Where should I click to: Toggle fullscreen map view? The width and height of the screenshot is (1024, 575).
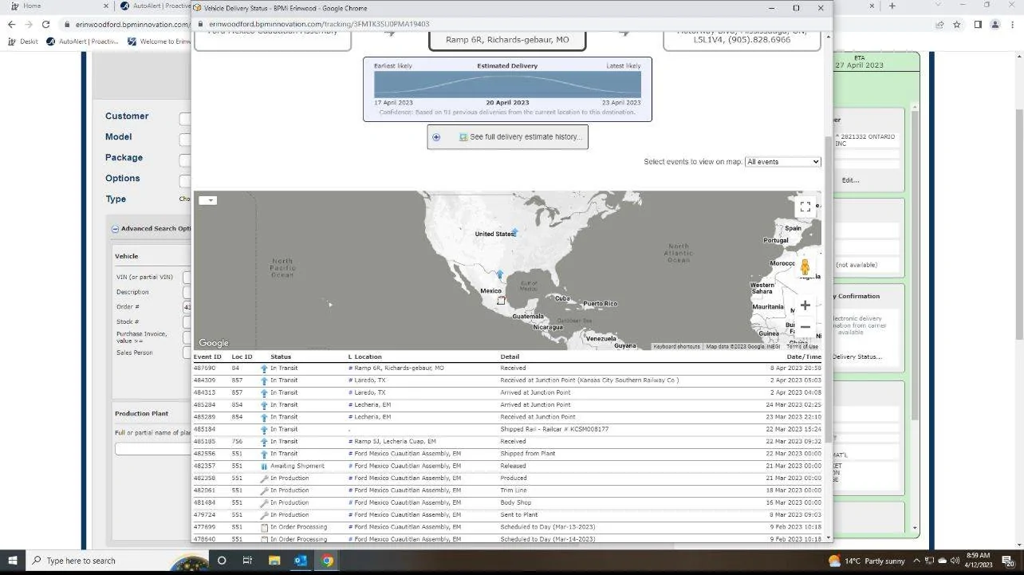pyautogui.click(x=805, y=207)
